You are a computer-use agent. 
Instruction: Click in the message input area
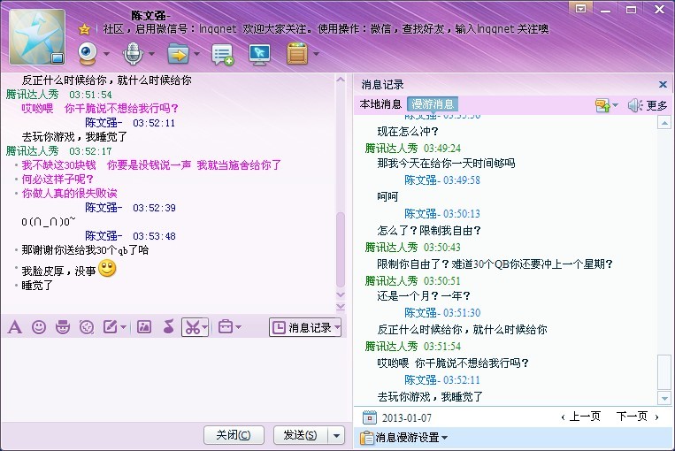pyautogui.click(x=176, y=378)
